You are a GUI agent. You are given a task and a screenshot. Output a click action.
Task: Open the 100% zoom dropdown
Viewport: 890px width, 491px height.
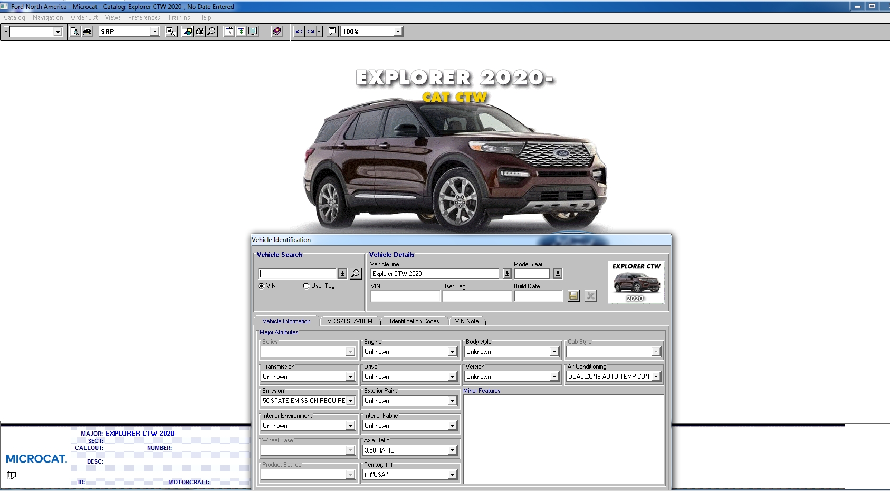point(398,32)
